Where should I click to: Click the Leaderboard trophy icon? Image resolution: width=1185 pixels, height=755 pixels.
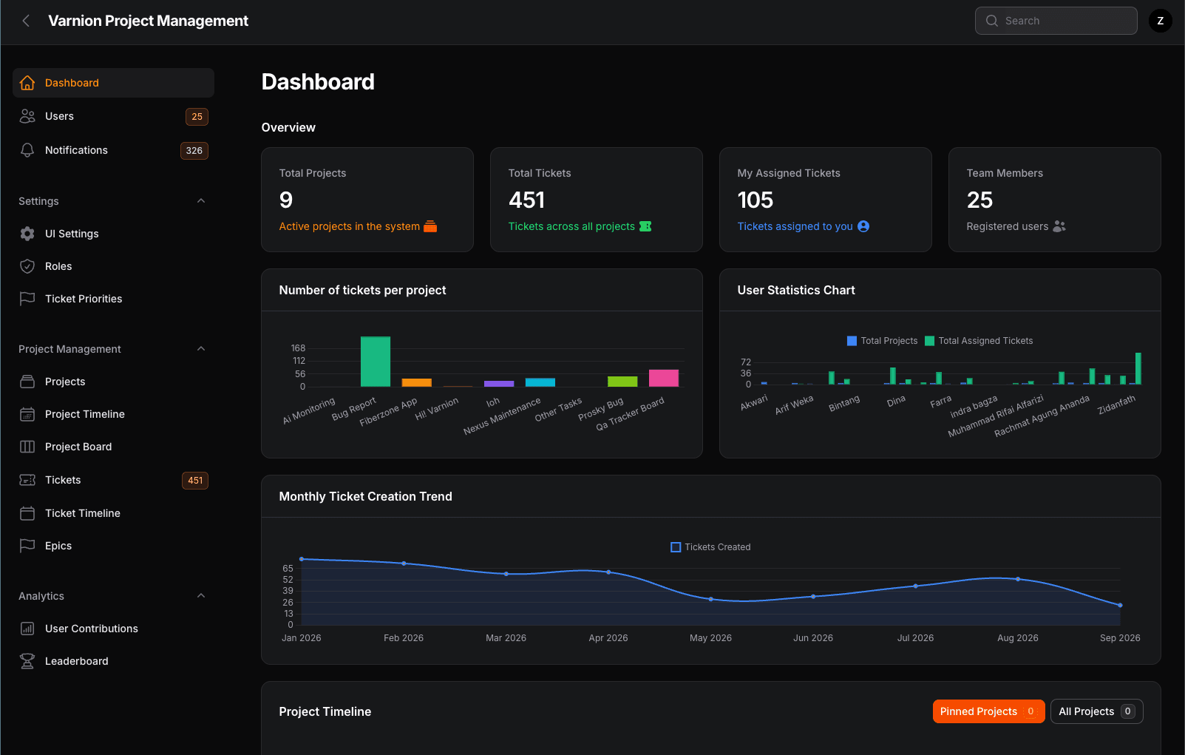(x=27, y=661)
